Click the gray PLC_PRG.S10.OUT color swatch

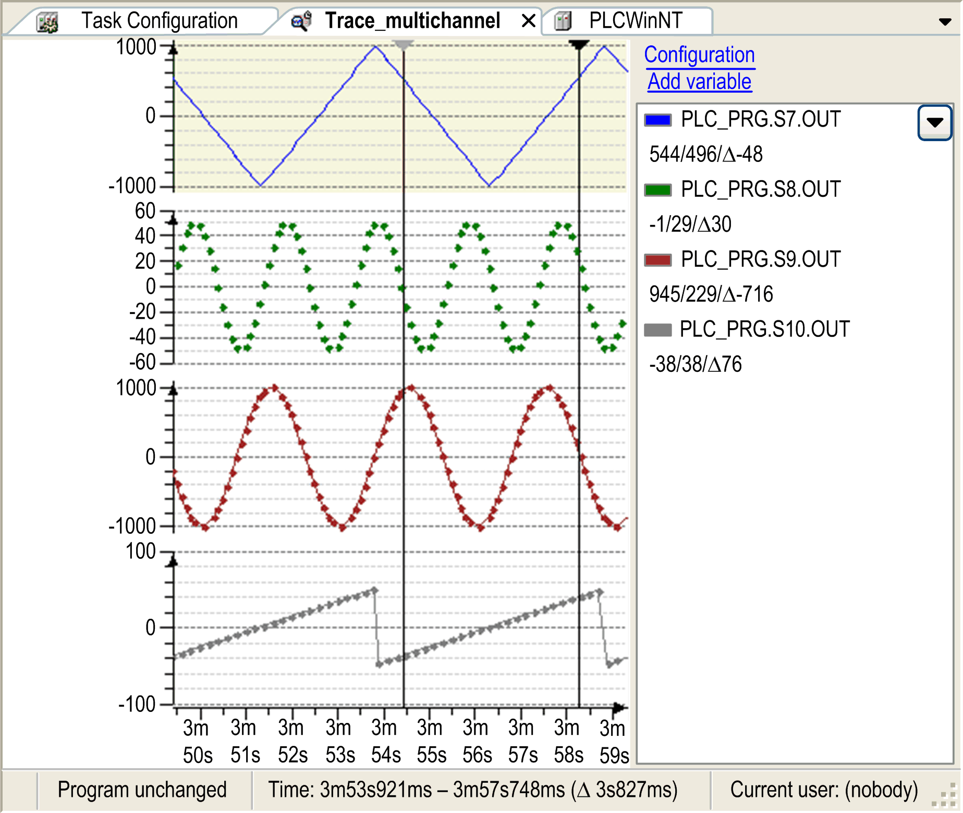pyautogui.click(x=657, y=330)
